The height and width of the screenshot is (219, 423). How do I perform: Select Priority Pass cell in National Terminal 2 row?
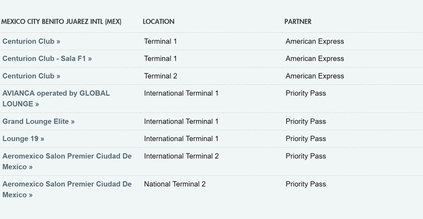pos(306,184)
